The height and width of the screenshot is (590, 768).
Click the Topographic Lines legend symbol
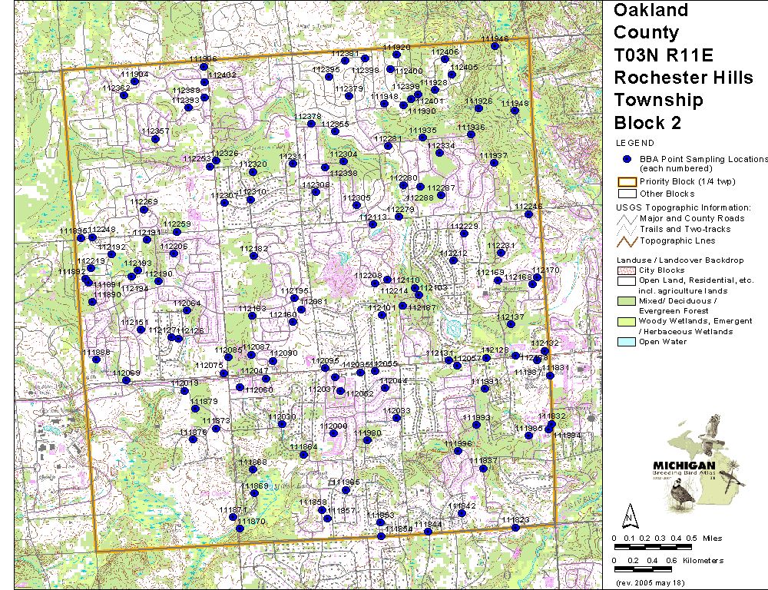(x=627, y=240)
